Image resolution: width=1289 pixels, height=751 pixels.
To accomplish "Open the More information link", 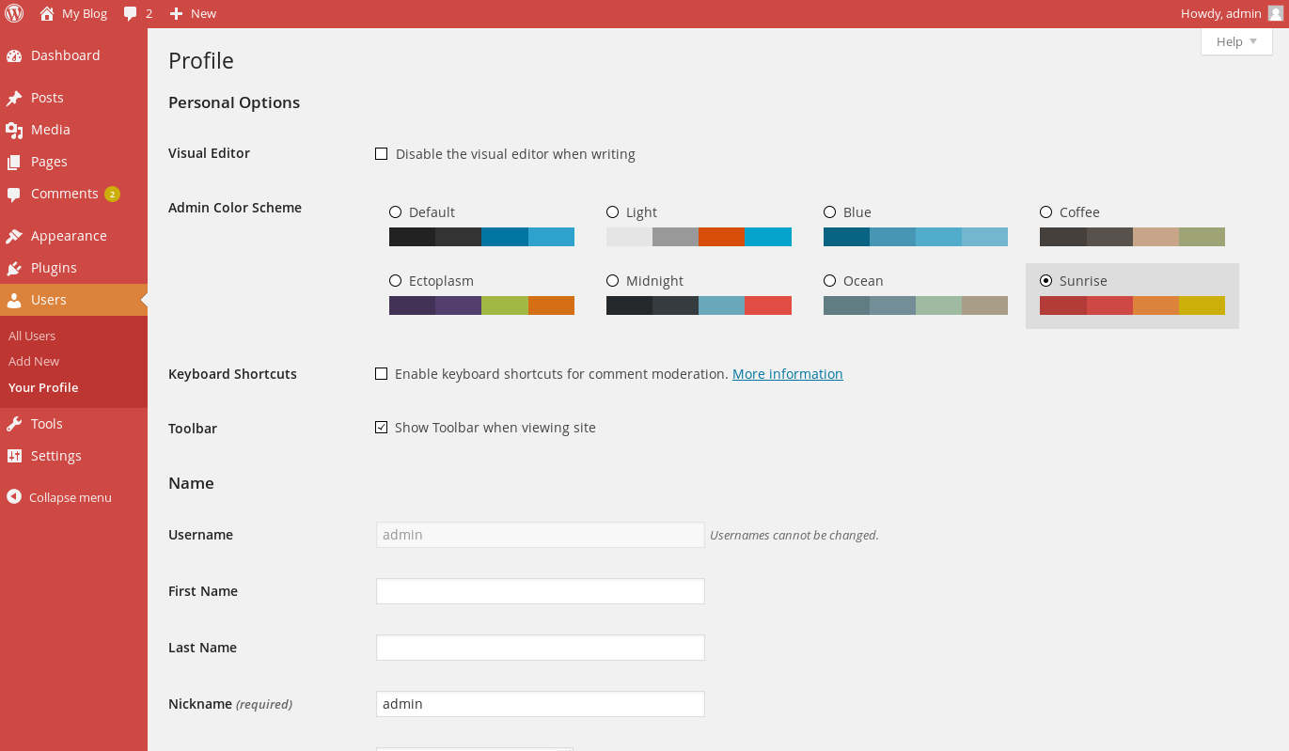I will (x=788, y=374).
